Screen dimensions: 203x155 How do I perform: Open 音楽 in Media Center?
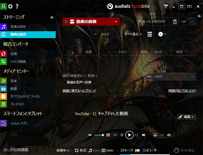click(28, 81)
